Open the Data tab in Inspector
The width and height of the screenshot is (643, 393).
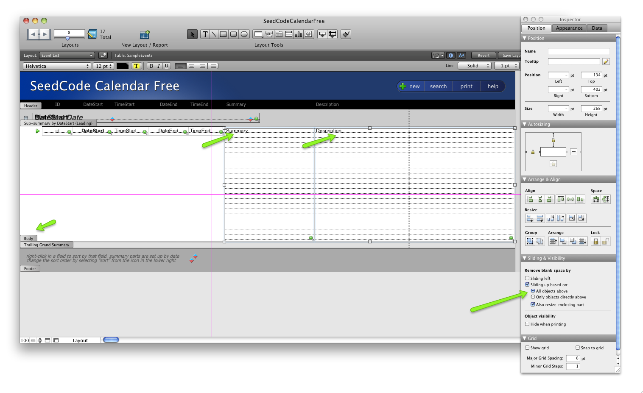(597, 28)
